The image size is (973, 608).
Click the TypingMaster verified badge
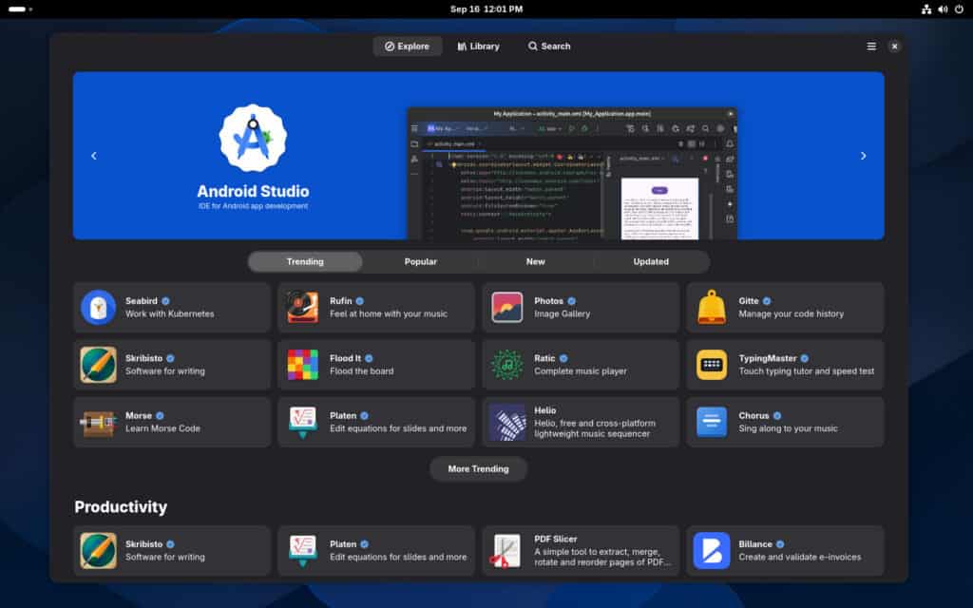(805, 358)
